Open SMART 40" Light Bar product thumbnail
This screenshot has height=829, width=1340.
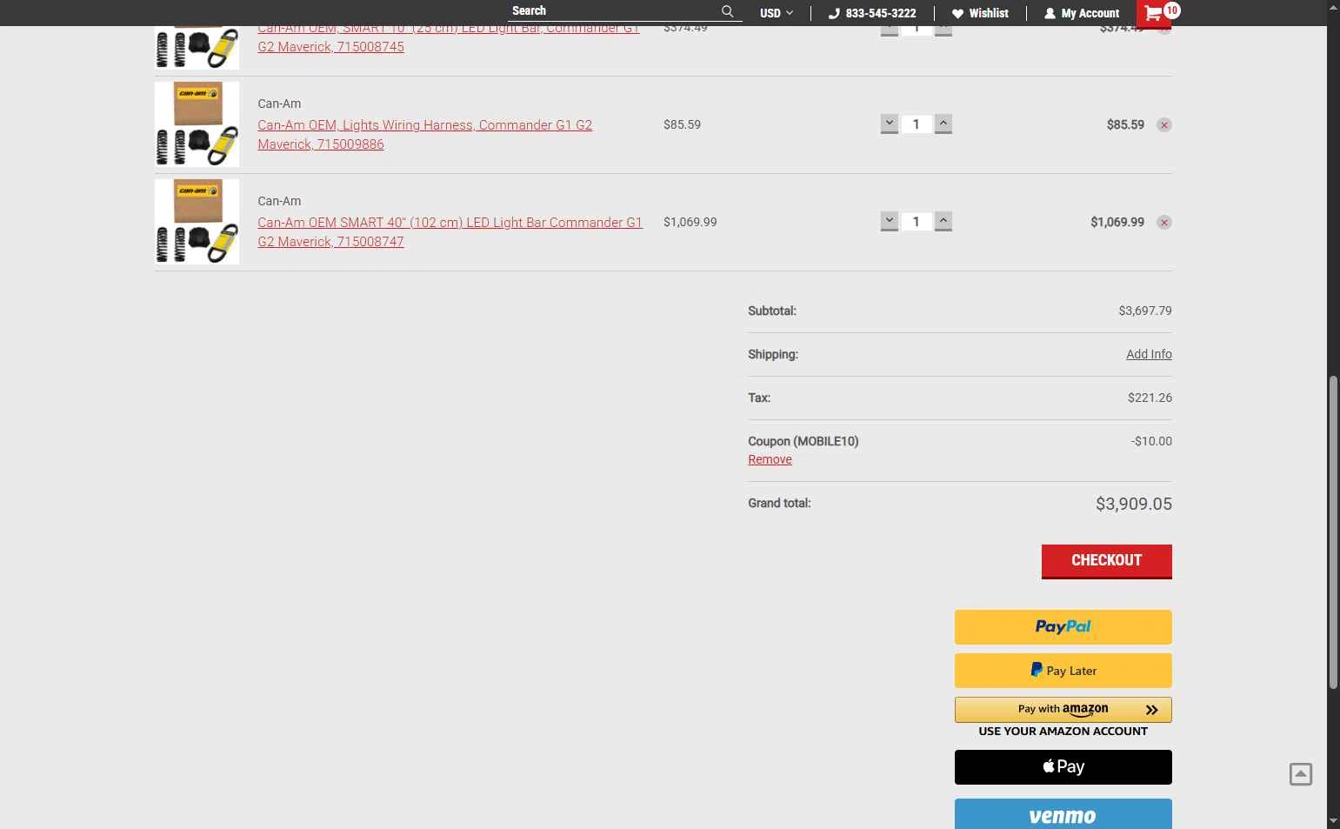pyautogui.click(x=197, y=222)
